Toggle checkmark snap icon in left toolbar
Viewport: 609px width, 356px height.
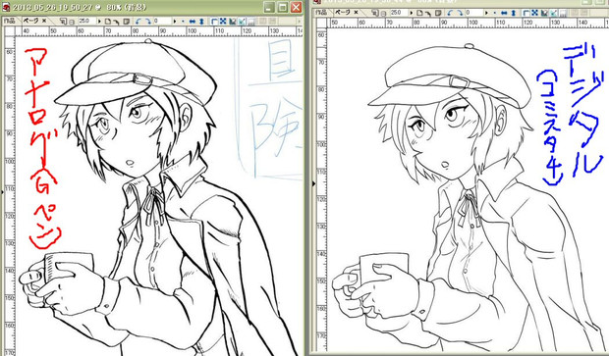(242, 22)
